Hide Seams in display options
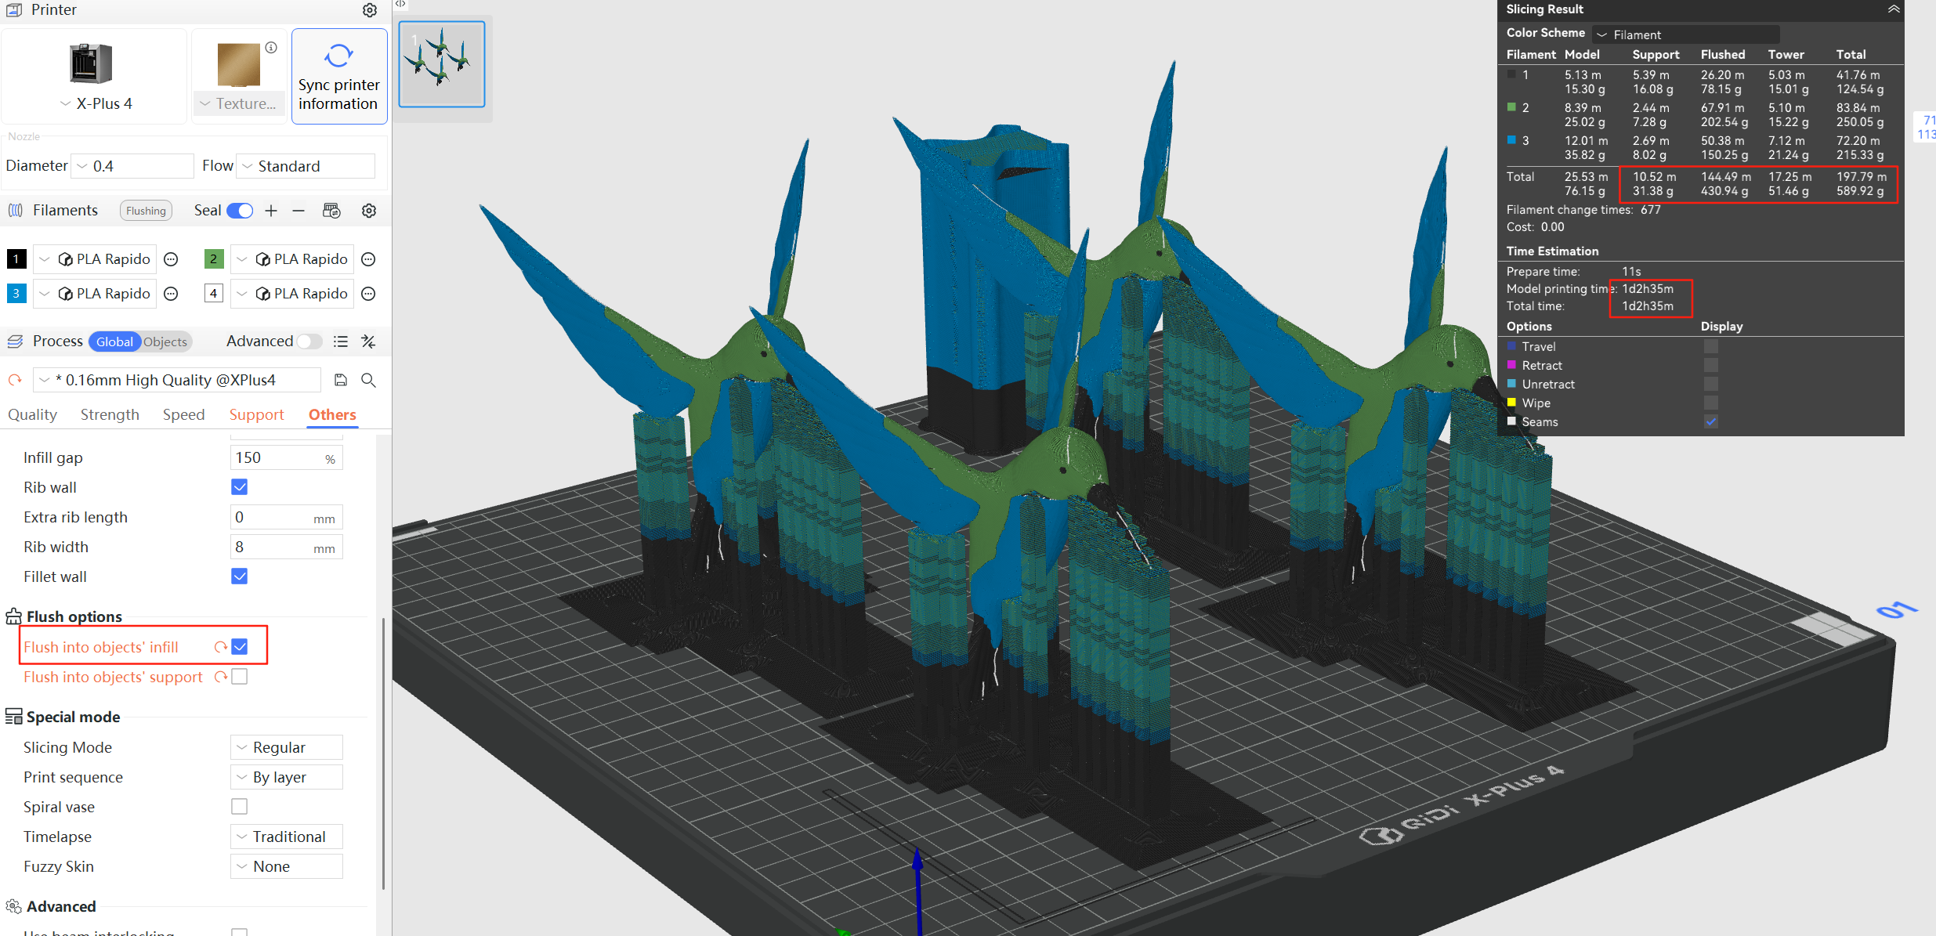Screen dimensions: 1936x936 click(1711, 421)
